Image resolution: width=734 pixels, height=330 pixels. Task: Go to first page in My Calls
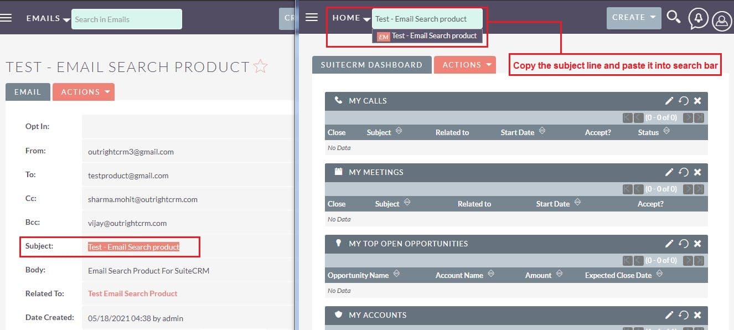[627, 117]
